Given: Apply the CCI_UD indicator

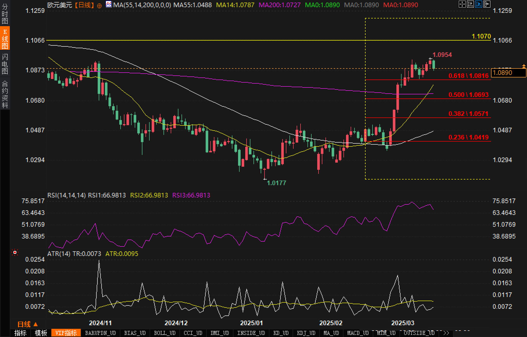Looking at the screenshot, I should 193,333.
